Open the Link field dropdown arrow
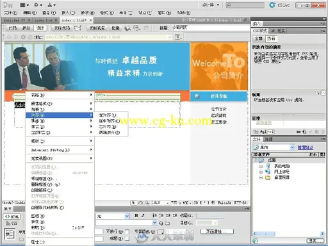Viewport: 328px width, 246px height. [x=154, y=223]
